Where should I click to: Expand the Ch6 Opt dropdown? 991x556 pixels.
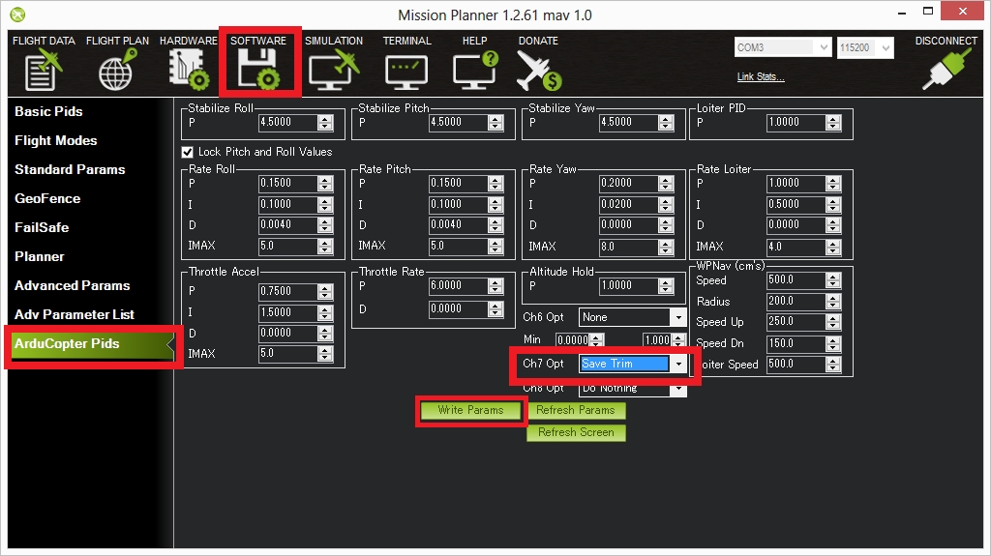[677, 317]
